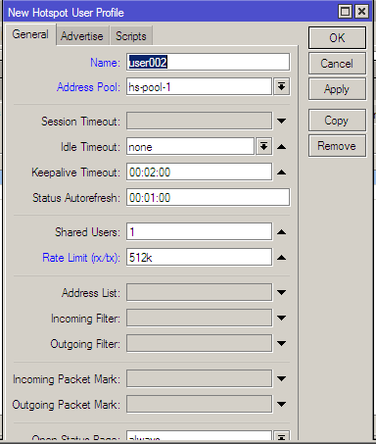Click the Address Pool label

[88, 87]
